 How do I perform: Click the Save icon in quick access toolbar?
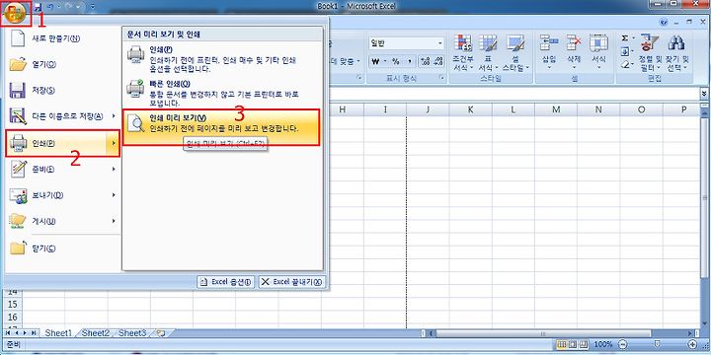tap(39, 6)
